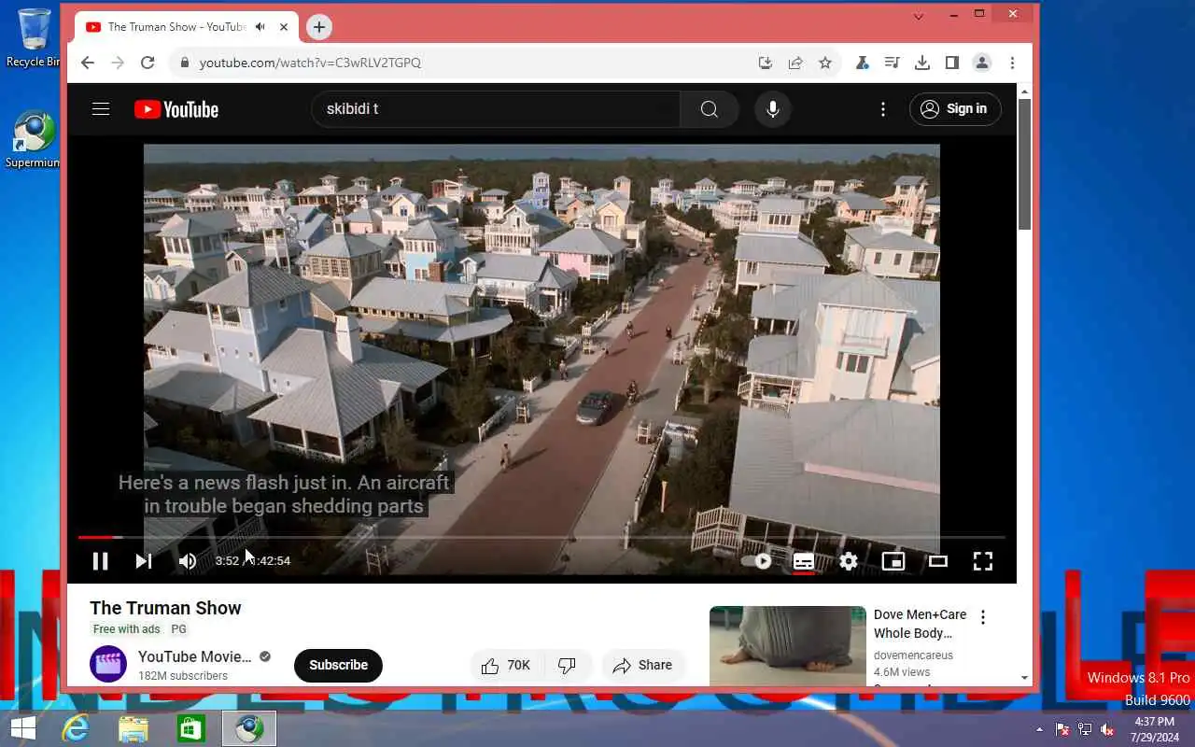Enter full screen mode
Image resolution: width=1195 pixels, height=747 pixels.
(983, 561)
